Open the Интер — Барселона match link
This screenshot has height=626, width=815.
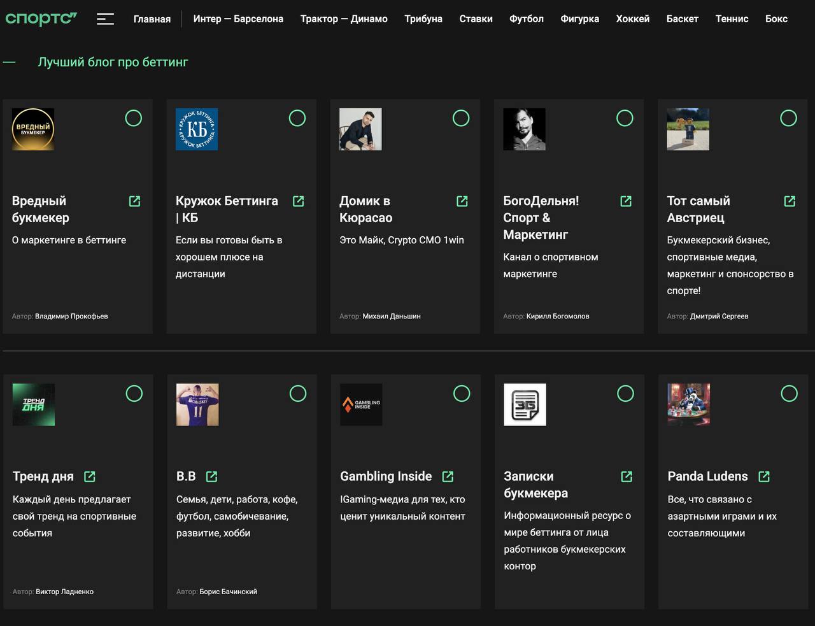(238, 19)
